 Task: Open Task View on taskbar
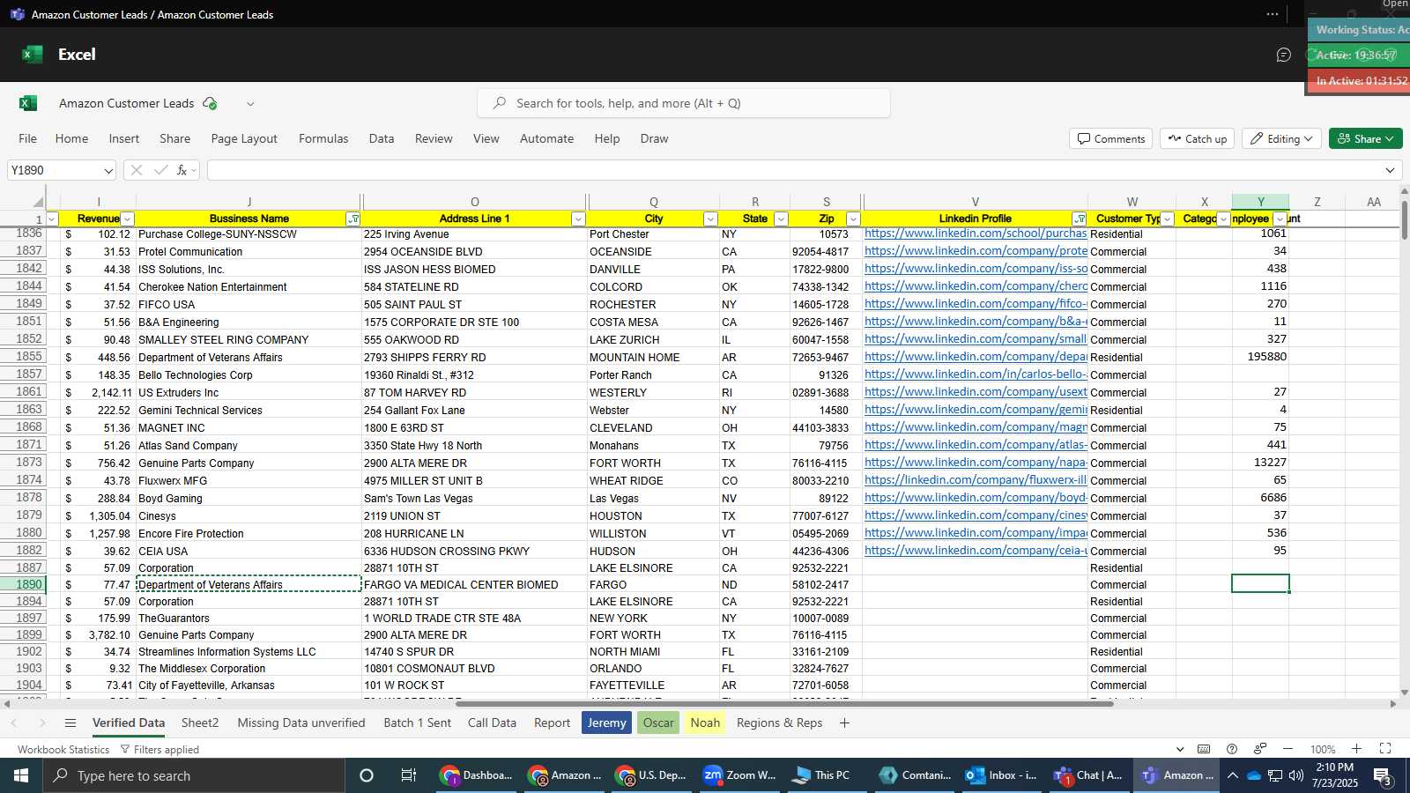[409, 775]
